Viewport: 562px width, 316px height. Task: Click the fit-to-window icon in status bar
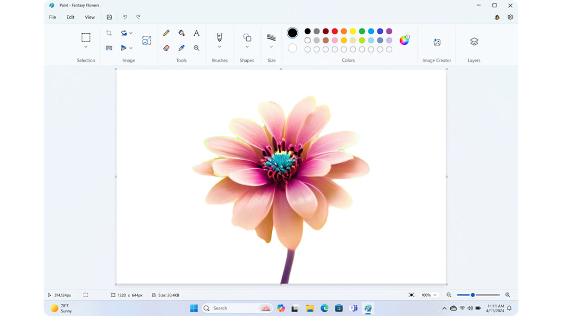tap(411, 295)
